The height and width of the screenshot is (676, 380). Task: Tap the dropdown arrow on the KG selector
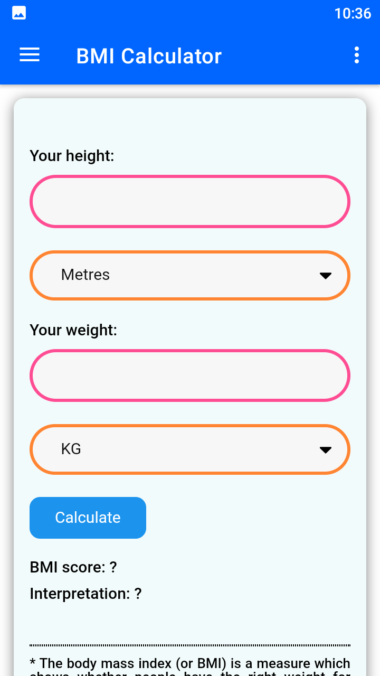(x=326, y=449)
